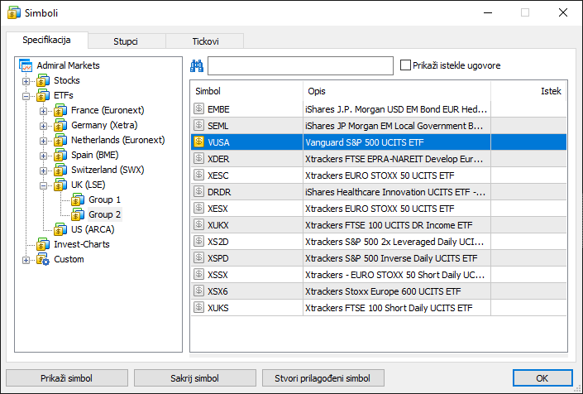Click the Group 2 folder icon
583x394 pixels.
tap(78, 214)
